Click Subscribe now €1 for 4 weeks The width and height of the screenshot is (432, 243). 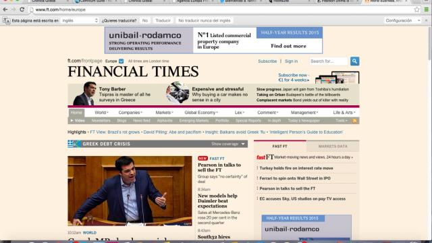coord(294,78)
